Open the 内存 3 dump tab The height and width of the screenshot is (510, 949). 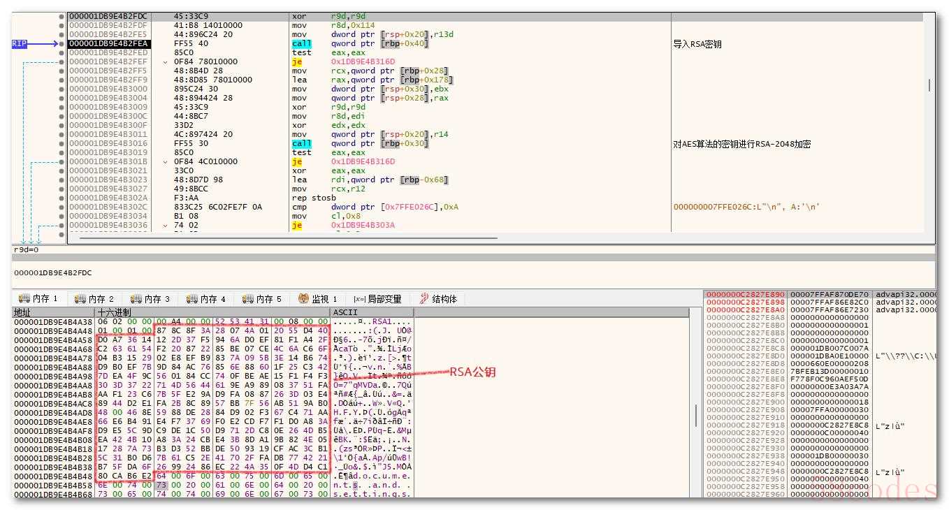[150, 299]
